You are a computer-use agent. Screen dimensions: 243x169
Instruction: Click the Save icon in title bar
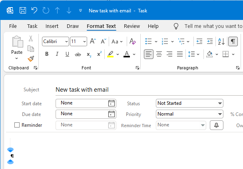pos(23,10)
